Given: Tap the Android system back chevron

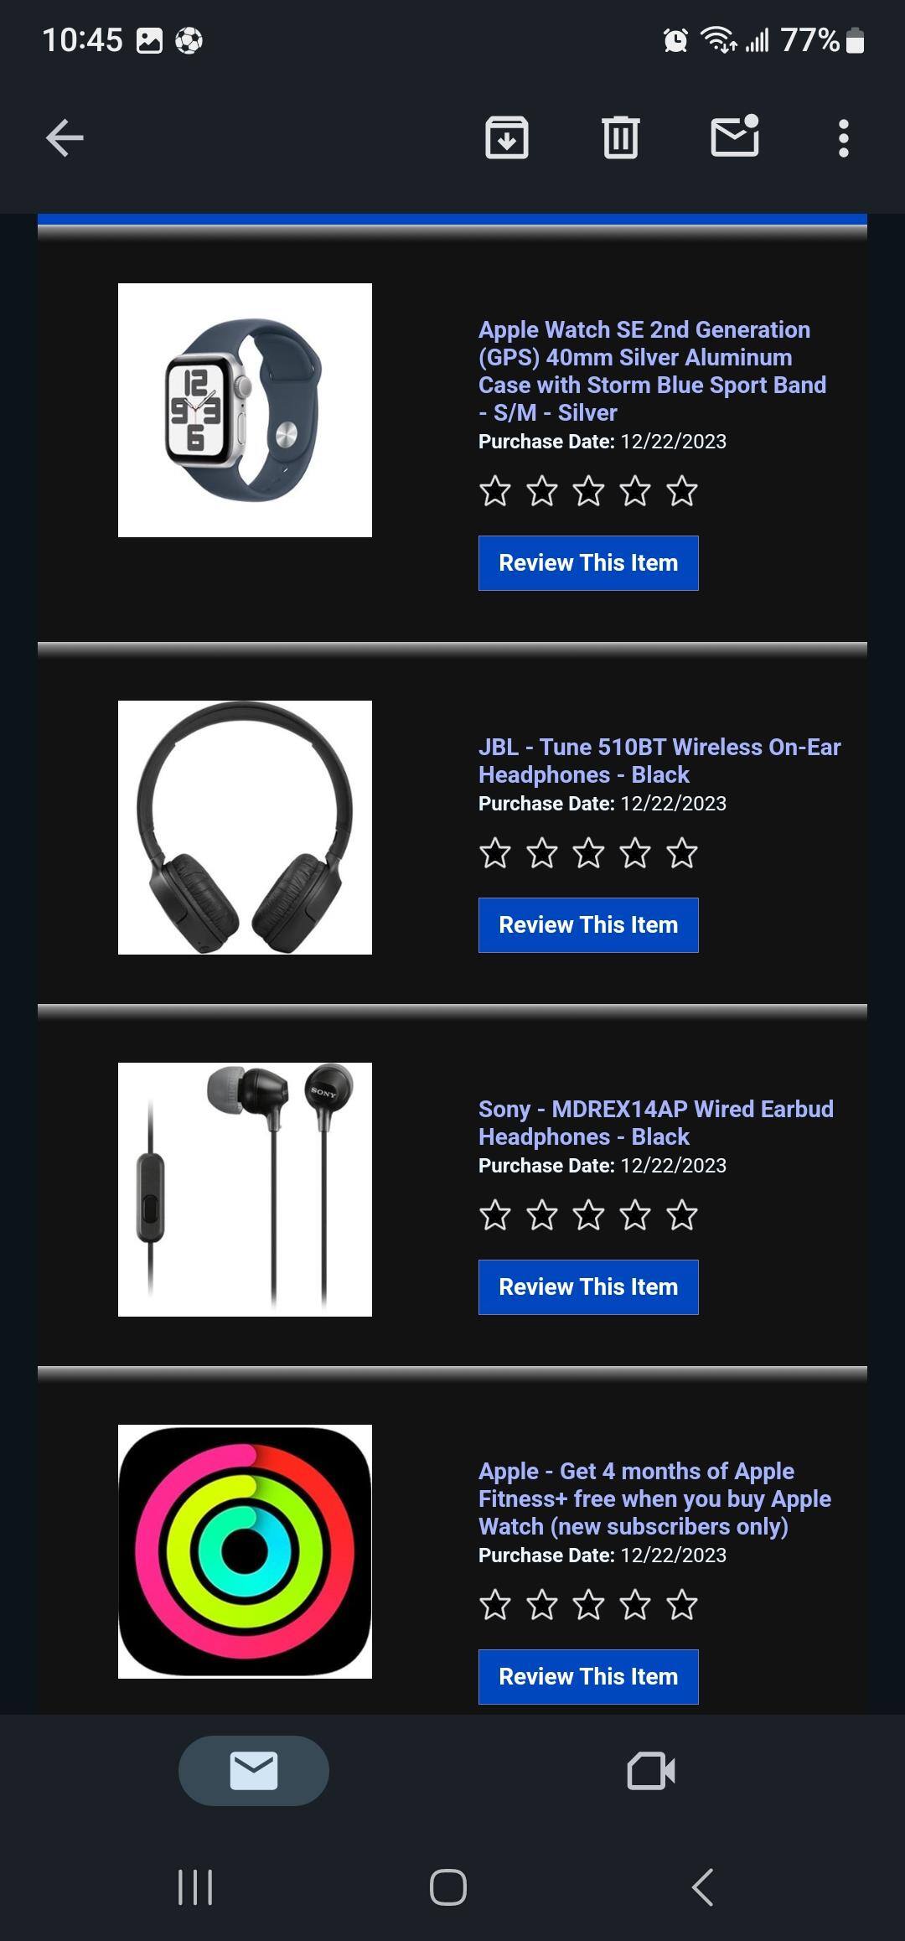Looking at the screenshot, I should (702, 1887).
